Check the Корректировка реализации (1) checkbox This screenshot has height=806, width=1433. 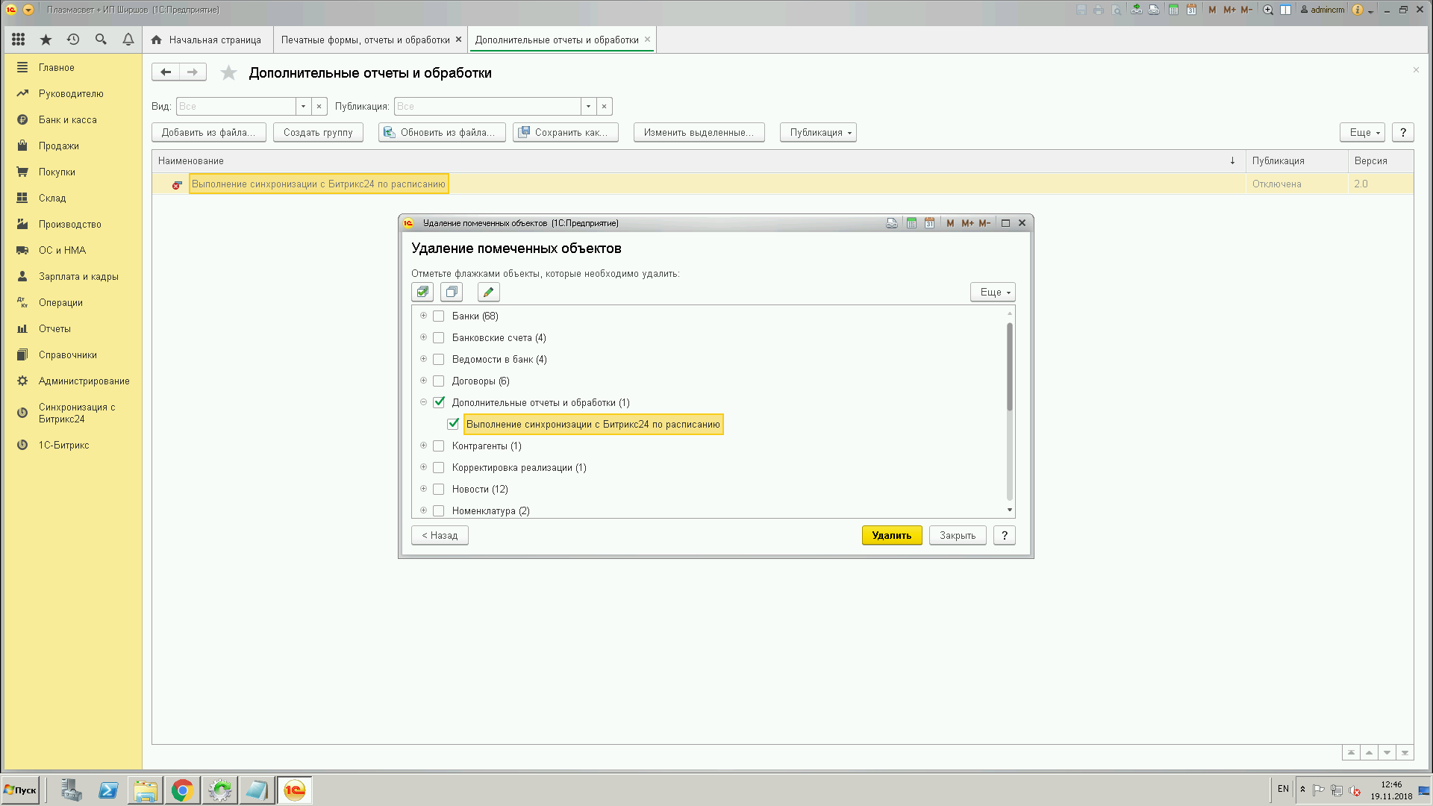tap(439, 468)
